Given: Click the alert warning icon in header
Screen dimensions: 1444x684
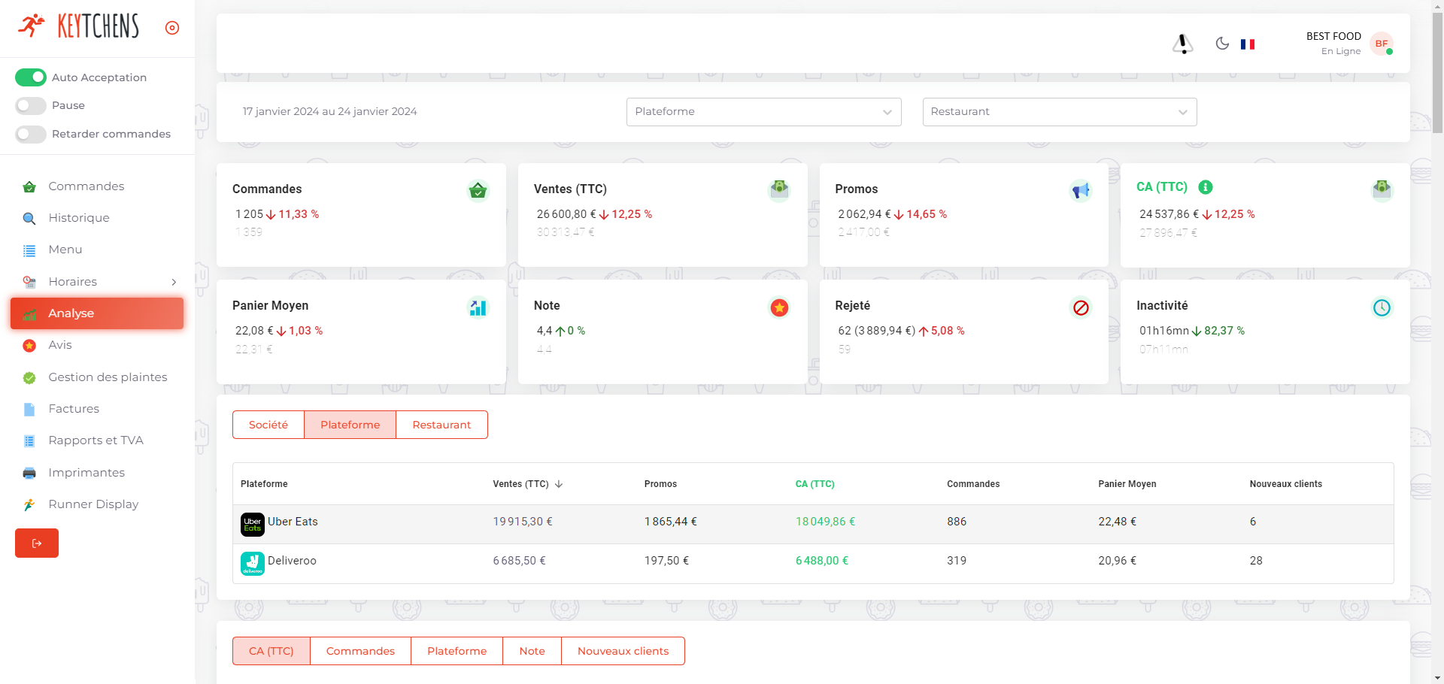Looking at the screenshot, I should pos(1182,44).
